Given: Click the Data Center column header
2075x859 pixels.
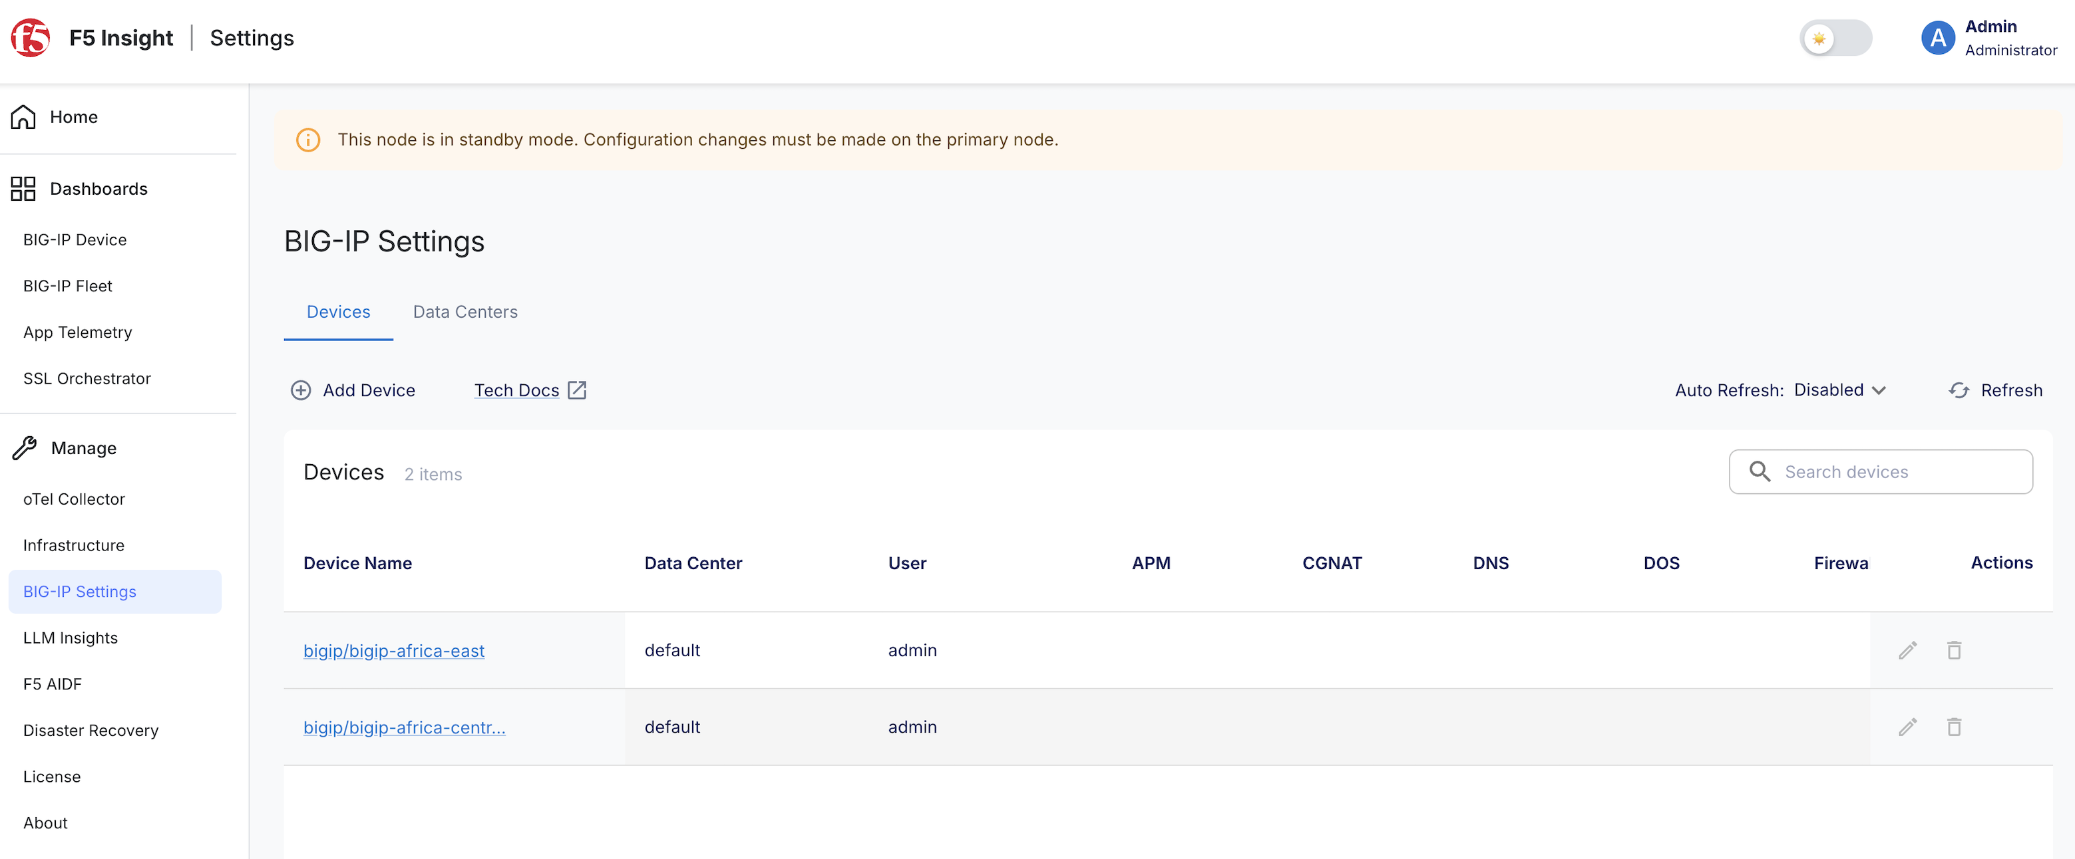Looking at the screenshot, I should click(x=693, y=564).
